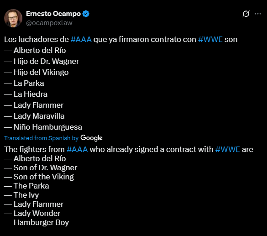Viewport: 267px width, 236px height.
Task: Click the Google logo in translation notice
Action: coord(91,138)
